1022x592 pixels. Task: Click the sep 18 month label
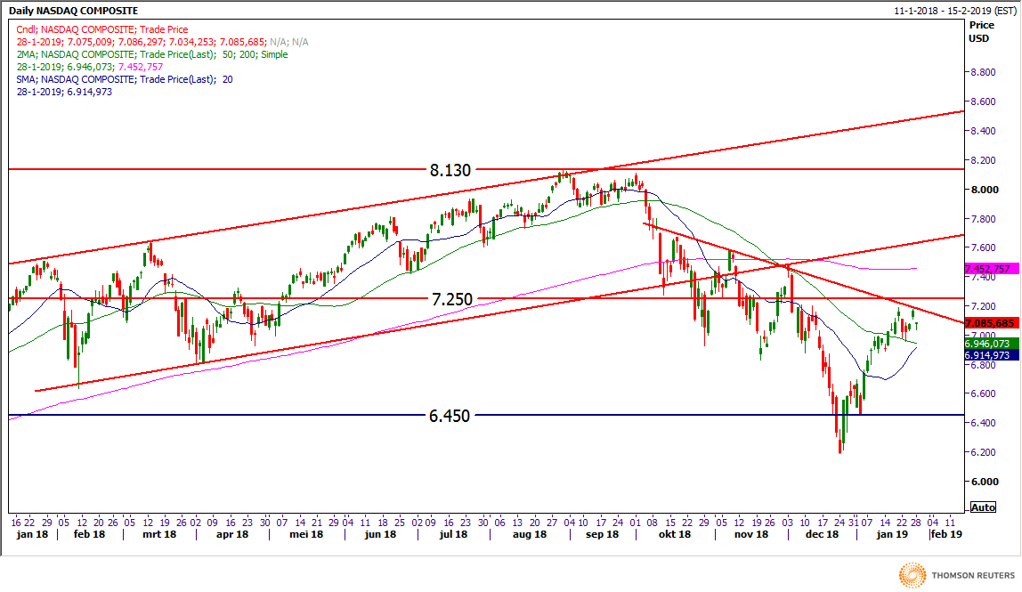pos(602,535)
